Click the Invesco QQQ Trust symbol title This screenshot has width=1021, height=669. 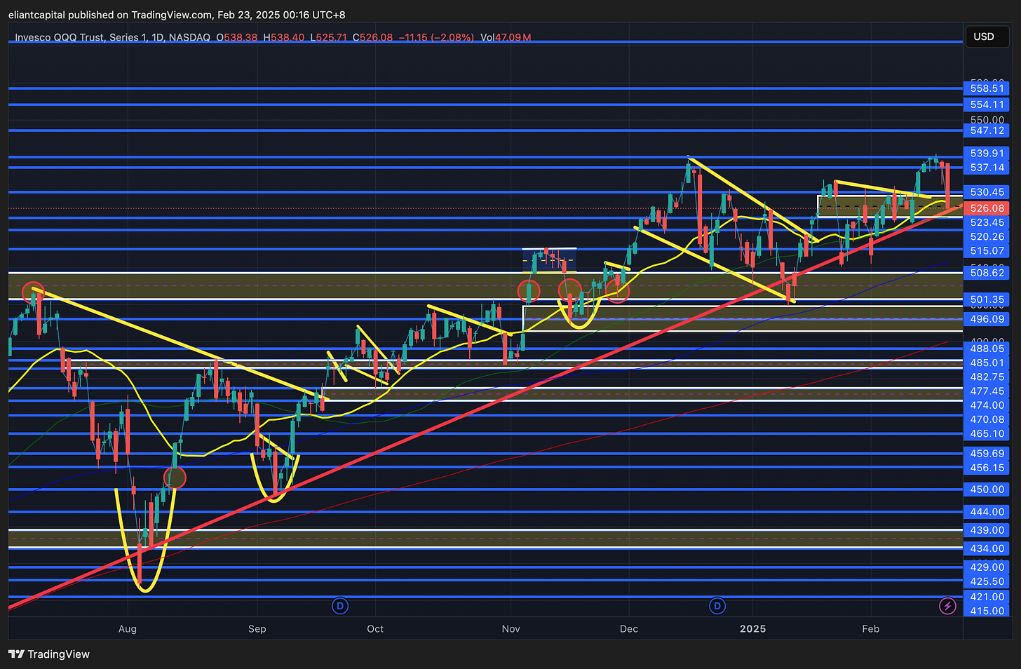click(x=112, y=37)
